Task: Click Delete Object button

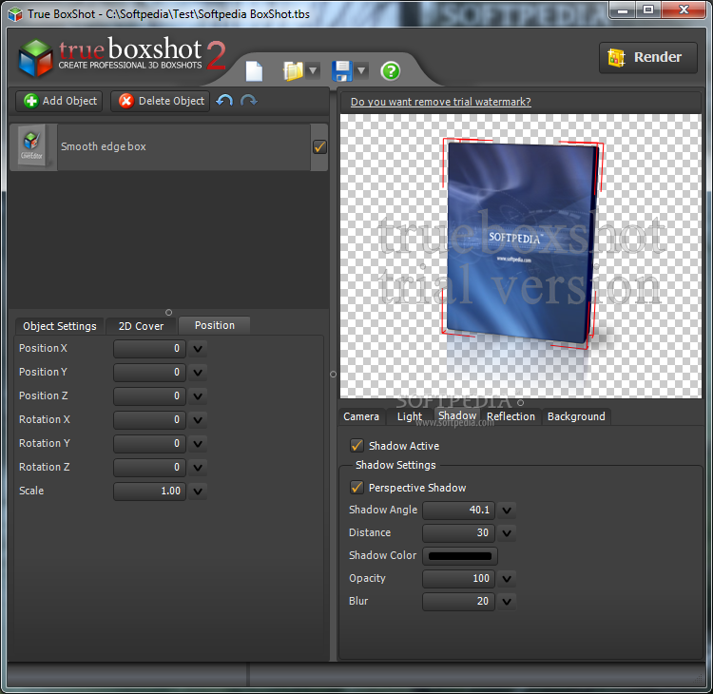Action: [161, 101]
